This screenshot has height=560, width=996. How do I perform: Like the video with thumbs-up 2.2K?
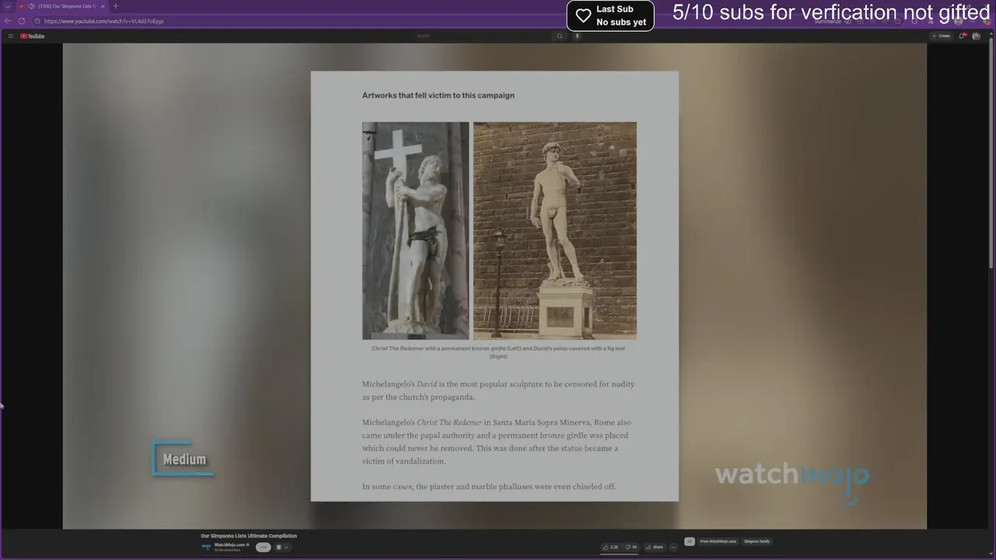click(x=611, y=547)
